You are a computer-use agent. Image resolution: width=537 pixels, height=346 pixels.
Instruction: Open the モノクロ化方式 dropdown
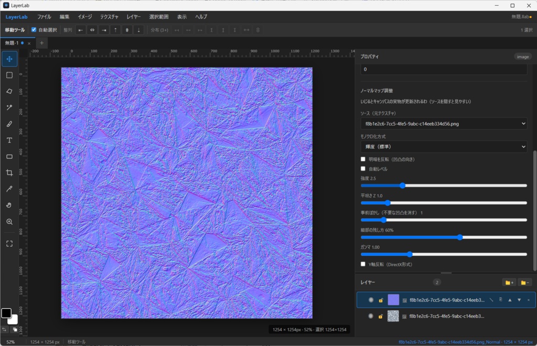tap(444, 146)
